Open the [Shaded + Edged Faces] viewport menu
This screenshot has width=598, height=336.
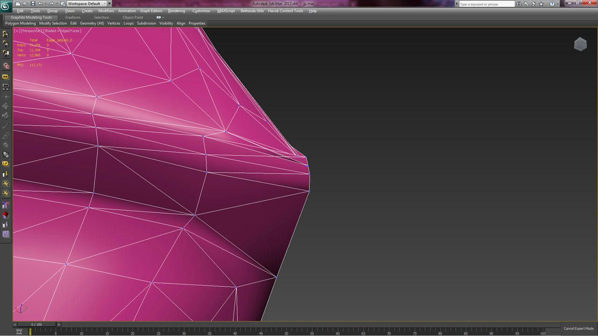(62, 31)
